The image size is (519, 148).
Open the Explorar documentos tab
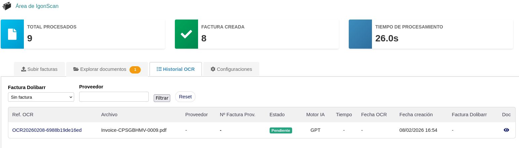(x=103, y=69)
